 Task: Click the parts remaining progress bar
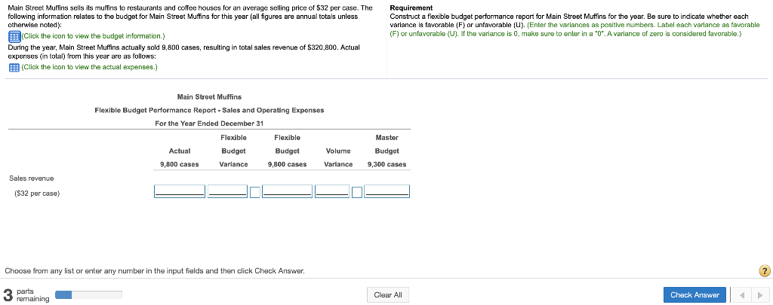point(89,294)
